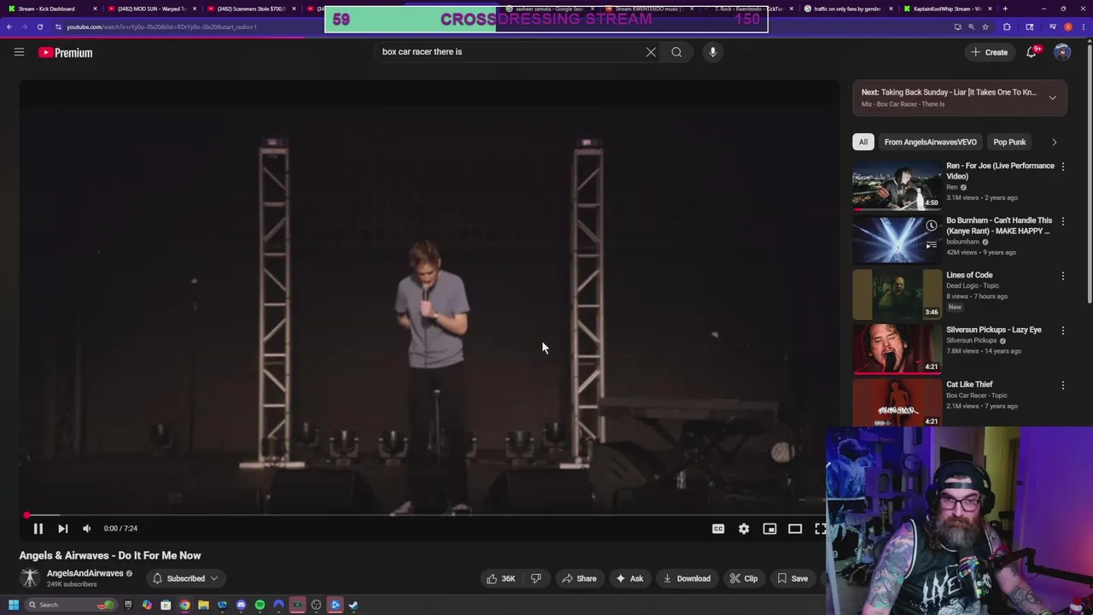Viewport: 1093px width, 615px height.
Task: Open Cat Like Thief video title
Action: (969, 384)
